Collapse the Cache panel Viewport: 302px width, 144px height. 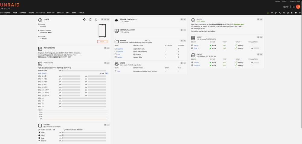pyautogui.click(x=261, y=54)
